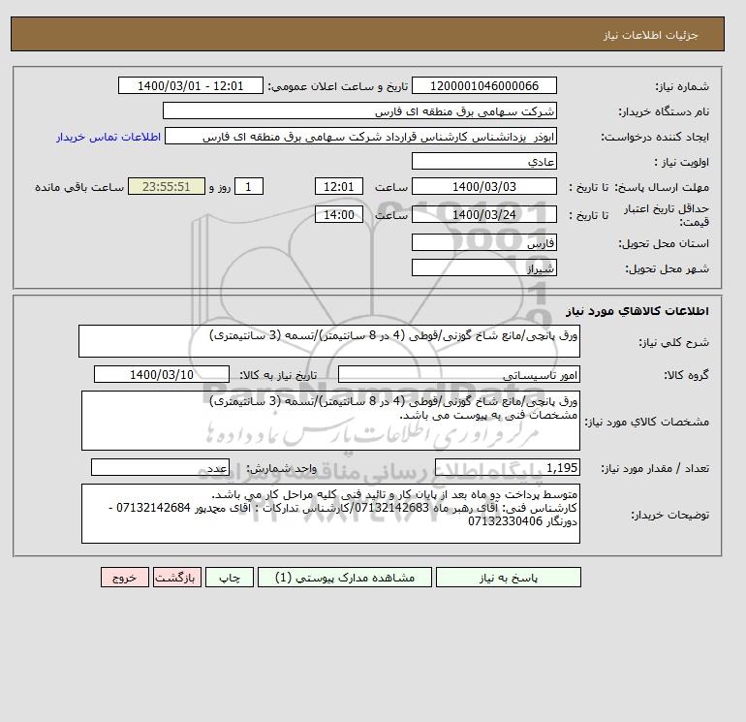
Task: Click the مشخصات کالای مورد نیاز text area
Action: tap(330, 421)
